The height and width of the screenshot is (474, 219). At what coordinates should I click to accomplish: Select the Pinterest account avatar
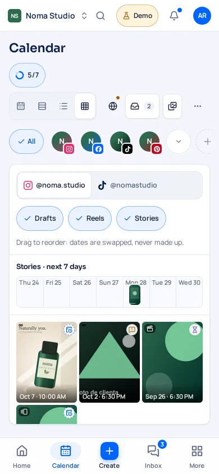(x=150, y=142)
